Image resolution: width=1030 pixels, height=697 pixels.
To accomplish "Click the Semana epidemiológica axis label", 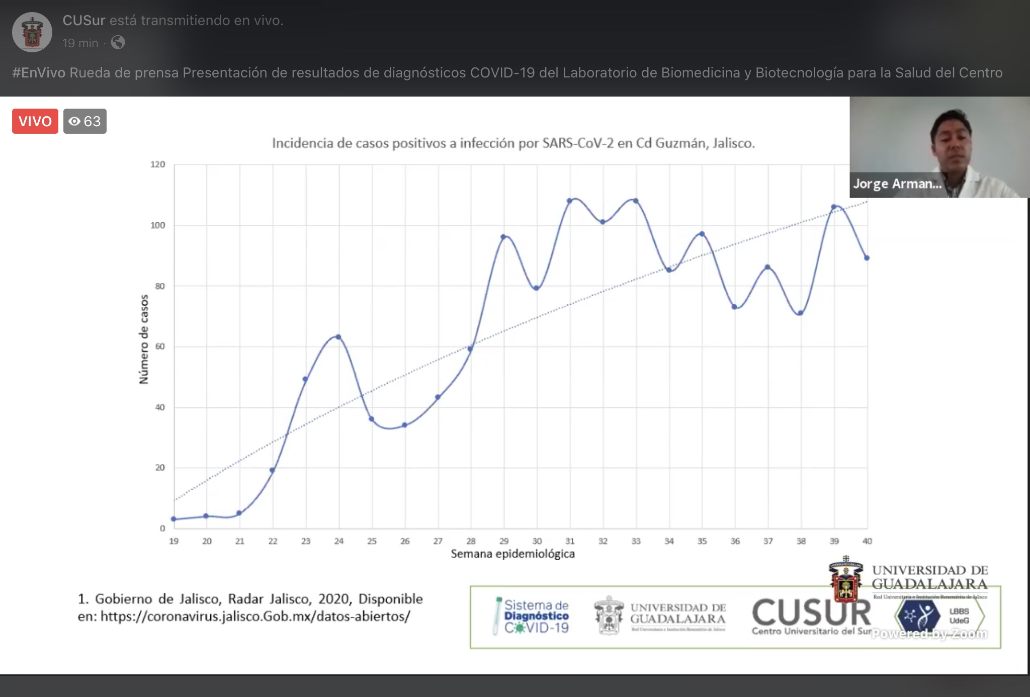I will pos(512,554).
